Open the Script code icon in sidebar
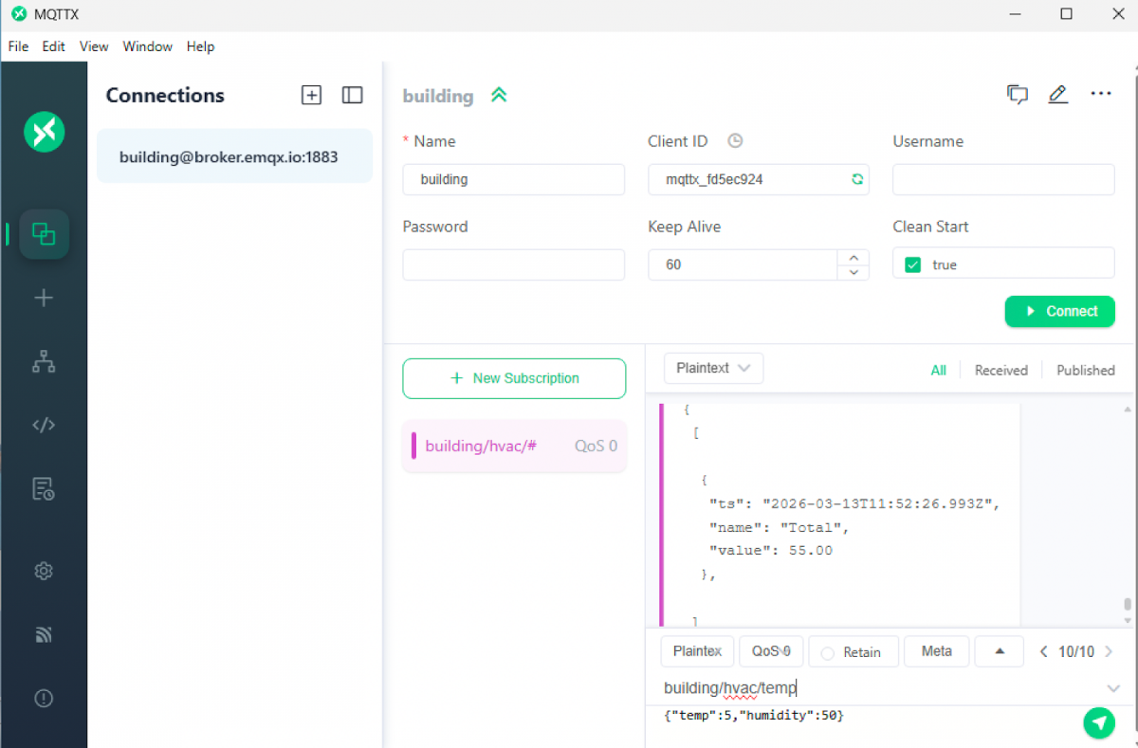Viewport: 1138px width, 748px height. [44, 425]
